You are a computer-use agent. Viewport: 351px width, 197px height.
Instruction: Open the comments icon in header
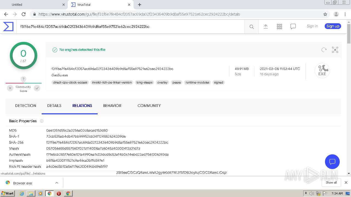coord(293,27)
